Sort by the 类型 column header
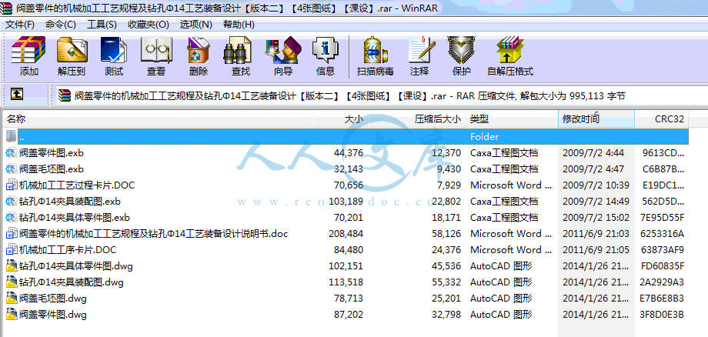This screenshot has height=337, width=708. 512,119
